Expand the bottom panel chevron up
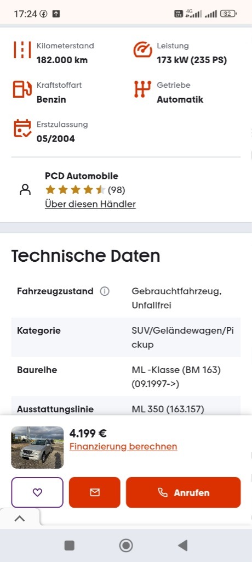 [20, 518]
